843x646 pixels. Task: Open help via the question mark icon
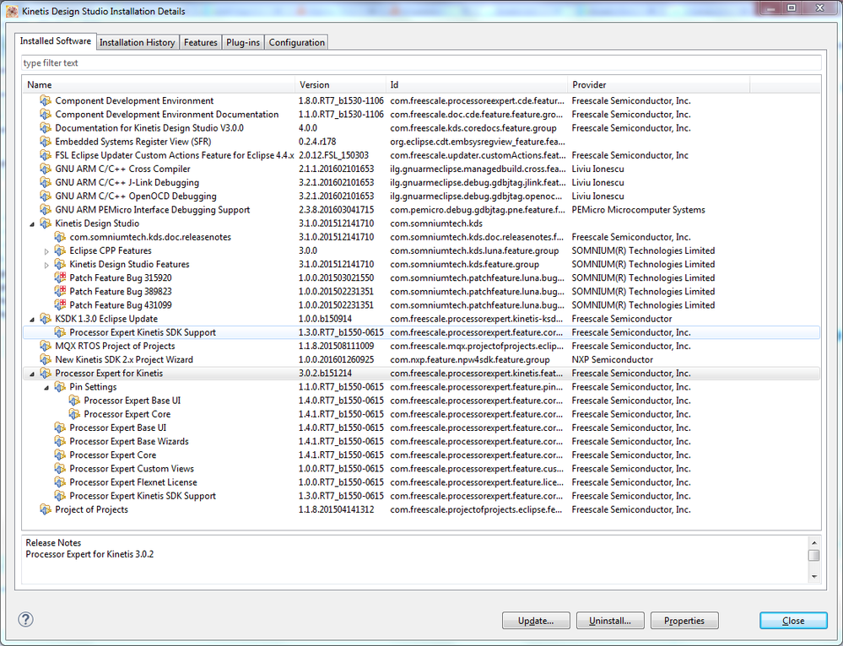pos(26,619)
